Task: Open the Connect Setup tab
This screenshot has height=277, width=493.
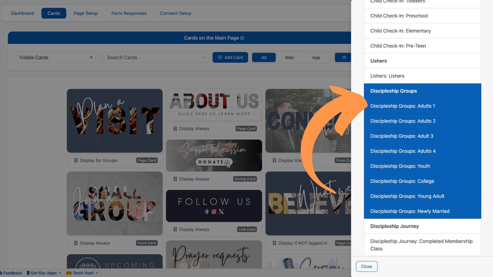Action: point(176,13)
